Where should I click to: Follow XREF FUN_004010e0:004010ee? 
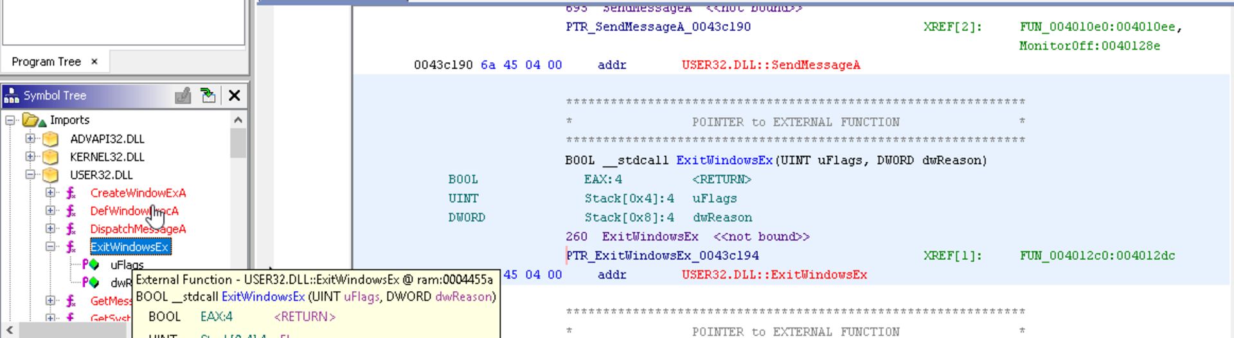pos(1098,27)
